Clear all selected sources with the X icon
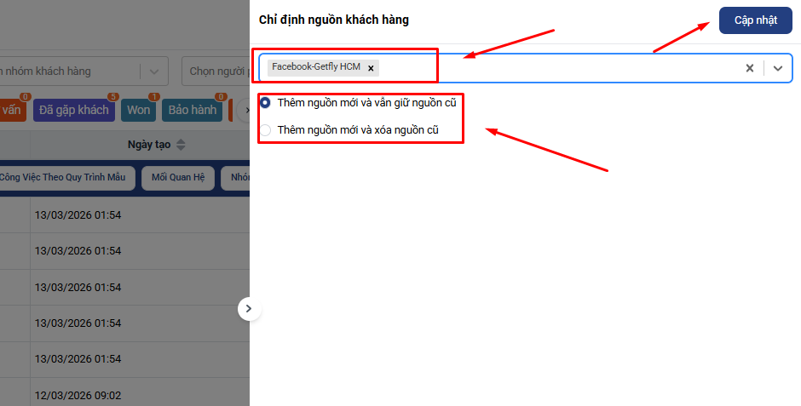 click(750, 68)
